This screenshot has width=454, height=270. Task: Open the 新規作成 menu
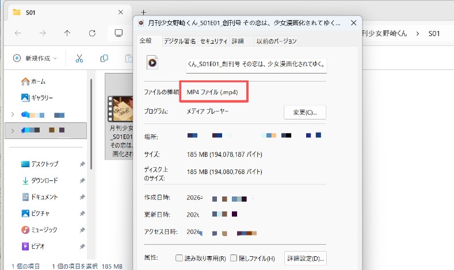point(35,59)
